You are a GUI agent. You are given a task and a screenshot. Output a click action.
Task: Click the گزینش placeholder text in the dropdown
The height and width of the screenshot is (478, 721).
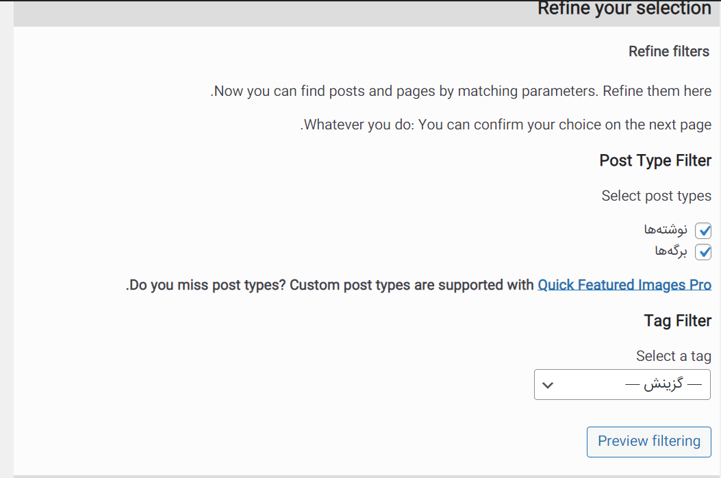point(663,383)
